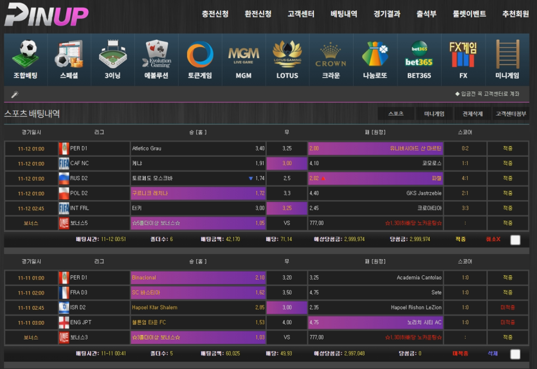Select the 3이닝 baseball stadium icon
The image size is (537, 369).
coord(113,54)
